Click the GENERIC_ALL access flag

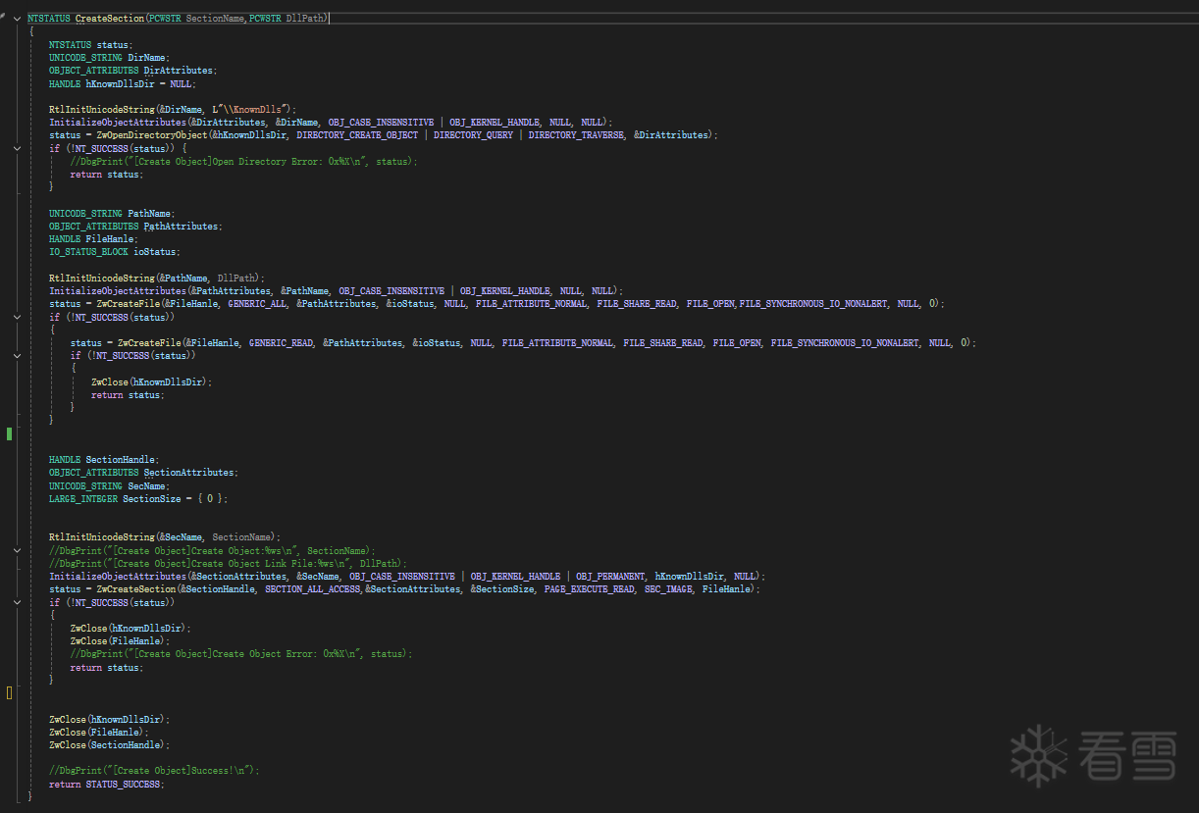point(257,304)
